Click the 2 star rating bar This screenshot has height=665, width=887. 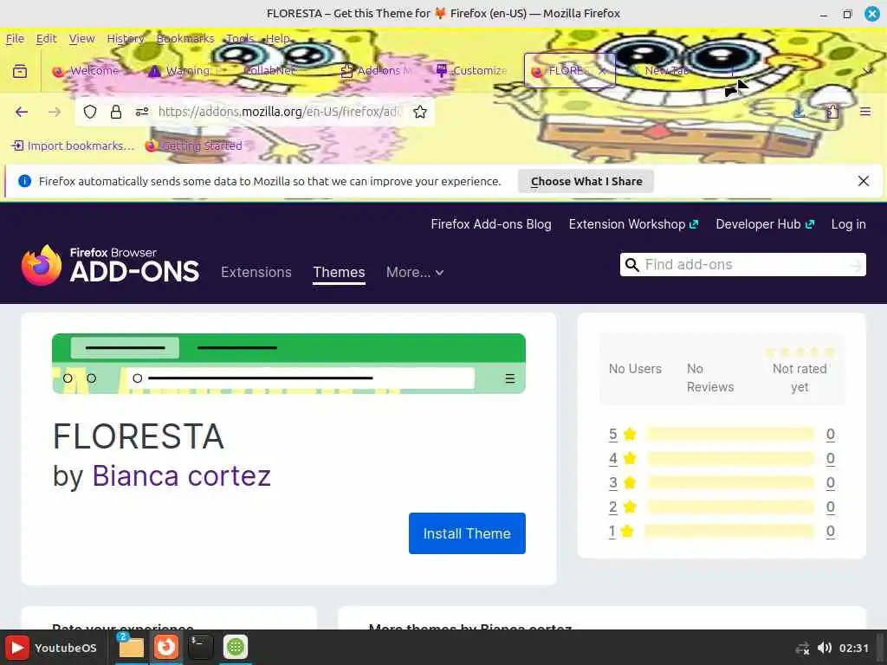pos(730,507)
